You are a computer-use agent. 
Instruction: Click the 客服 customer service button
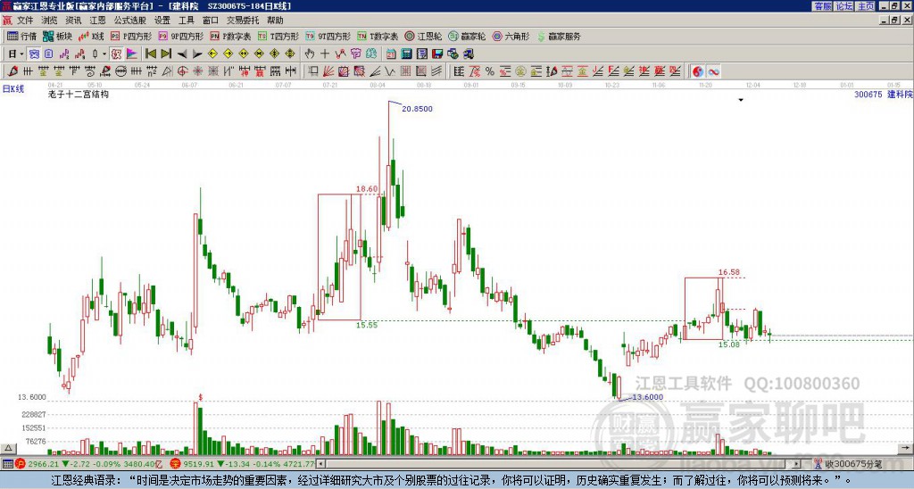823,6
